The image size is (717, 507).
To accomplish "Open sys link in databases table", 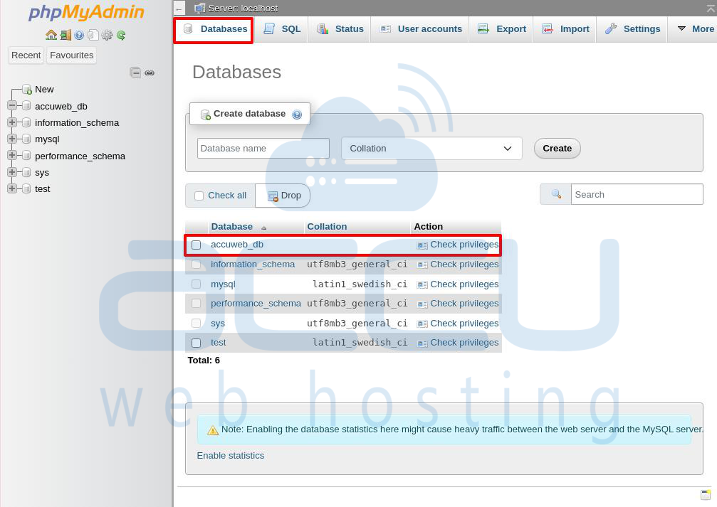I will coord(218,324).
